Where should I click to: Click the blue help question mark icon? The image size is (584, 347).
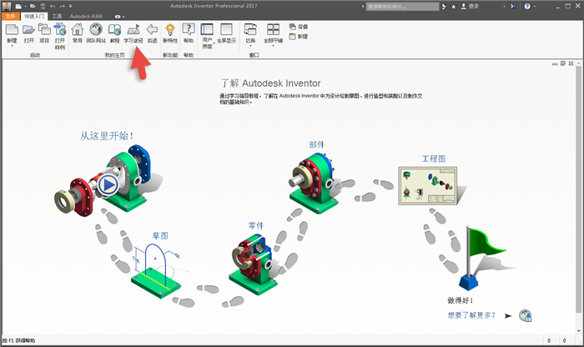pos(527,7)
